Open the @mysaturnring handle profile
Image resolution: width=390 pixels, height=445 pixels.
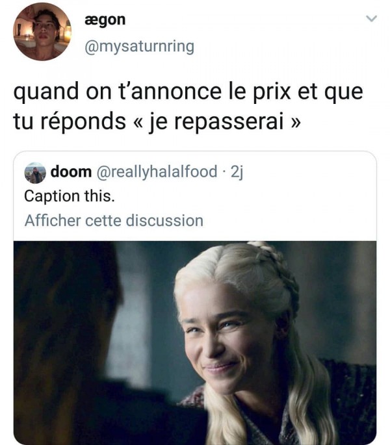point(139,47)
